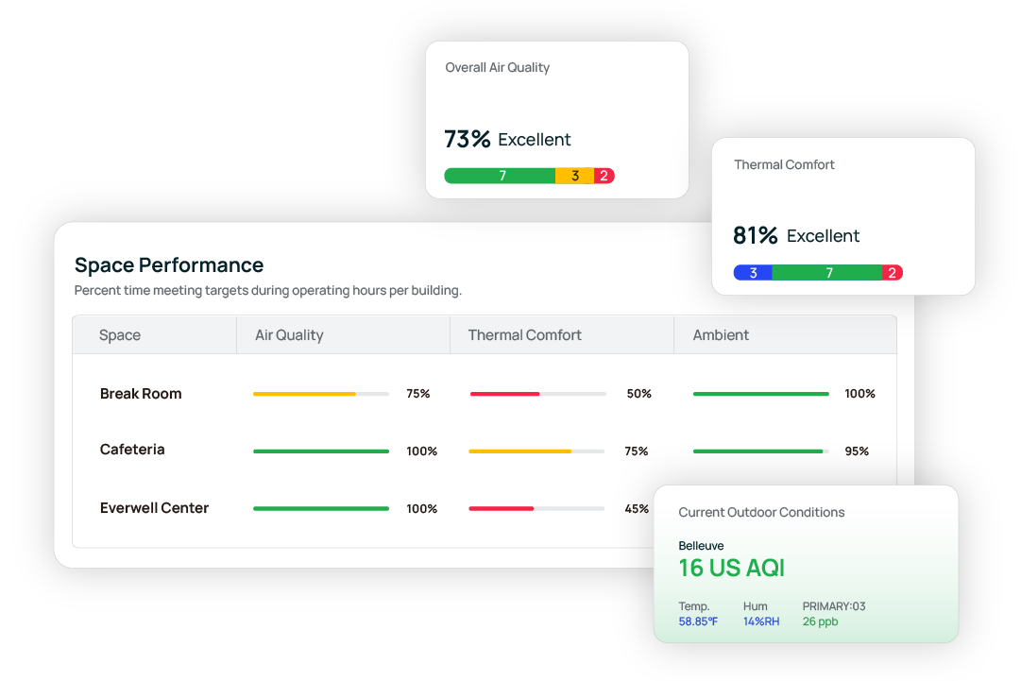Click the 58.85°F temperature value

pyautogui.click(x=698, y=621)
